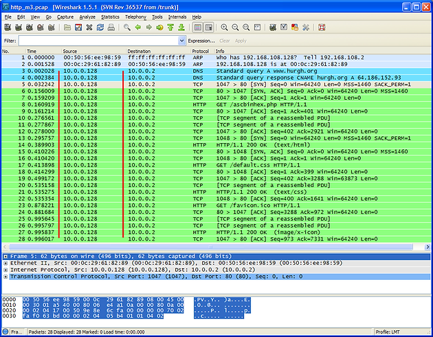Open the Telephony menu
Image resolution: width=433 pixels, height=337 pixels.
[x=135, y=17]
